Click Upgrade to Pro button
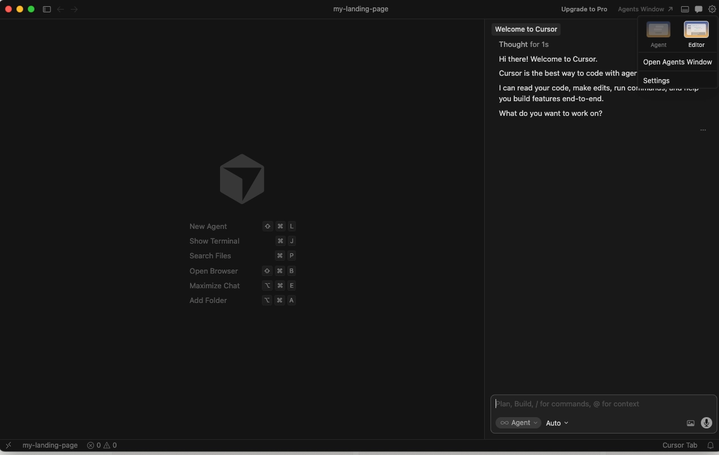Image resolution: width=719 pixels, height=455 pixels. tap(584, 9)
